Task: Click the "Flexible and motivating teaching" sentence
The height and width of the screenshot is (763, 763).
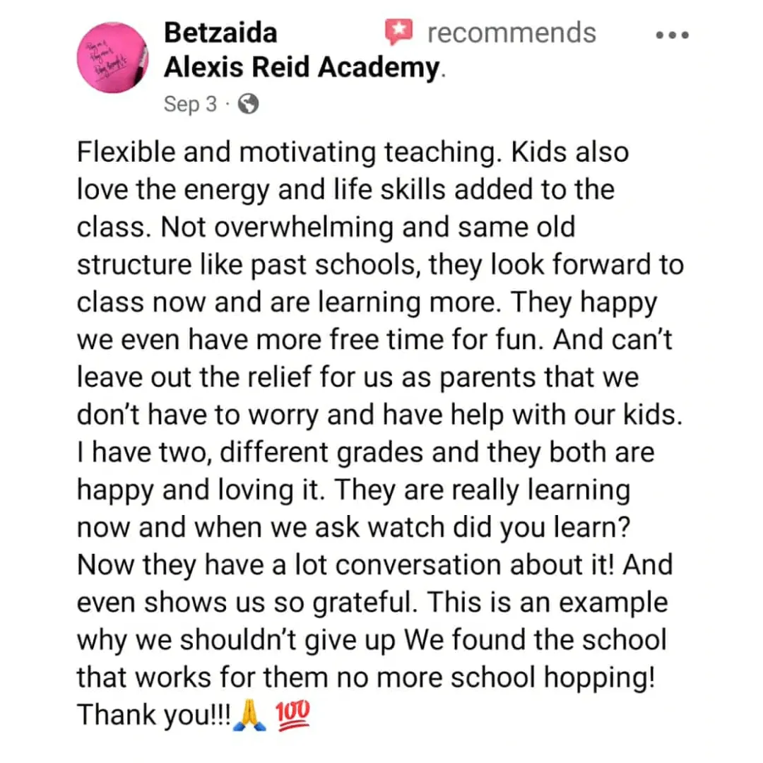Action: point(289,153)
